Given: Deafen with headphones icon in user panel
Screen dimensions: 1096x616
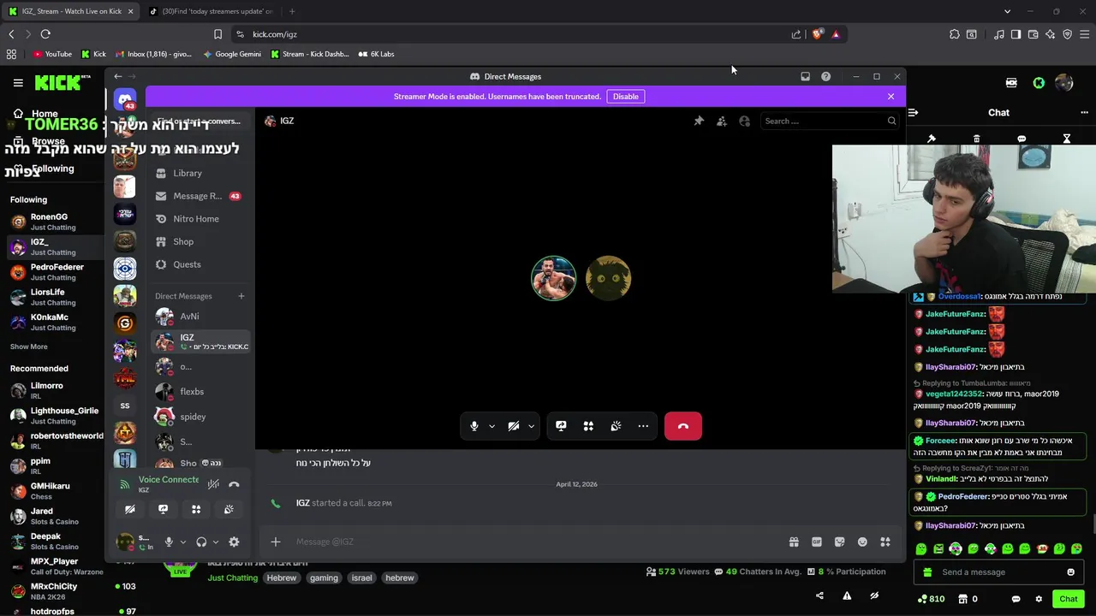Looking at the screenshot, I should click(201, 542).
